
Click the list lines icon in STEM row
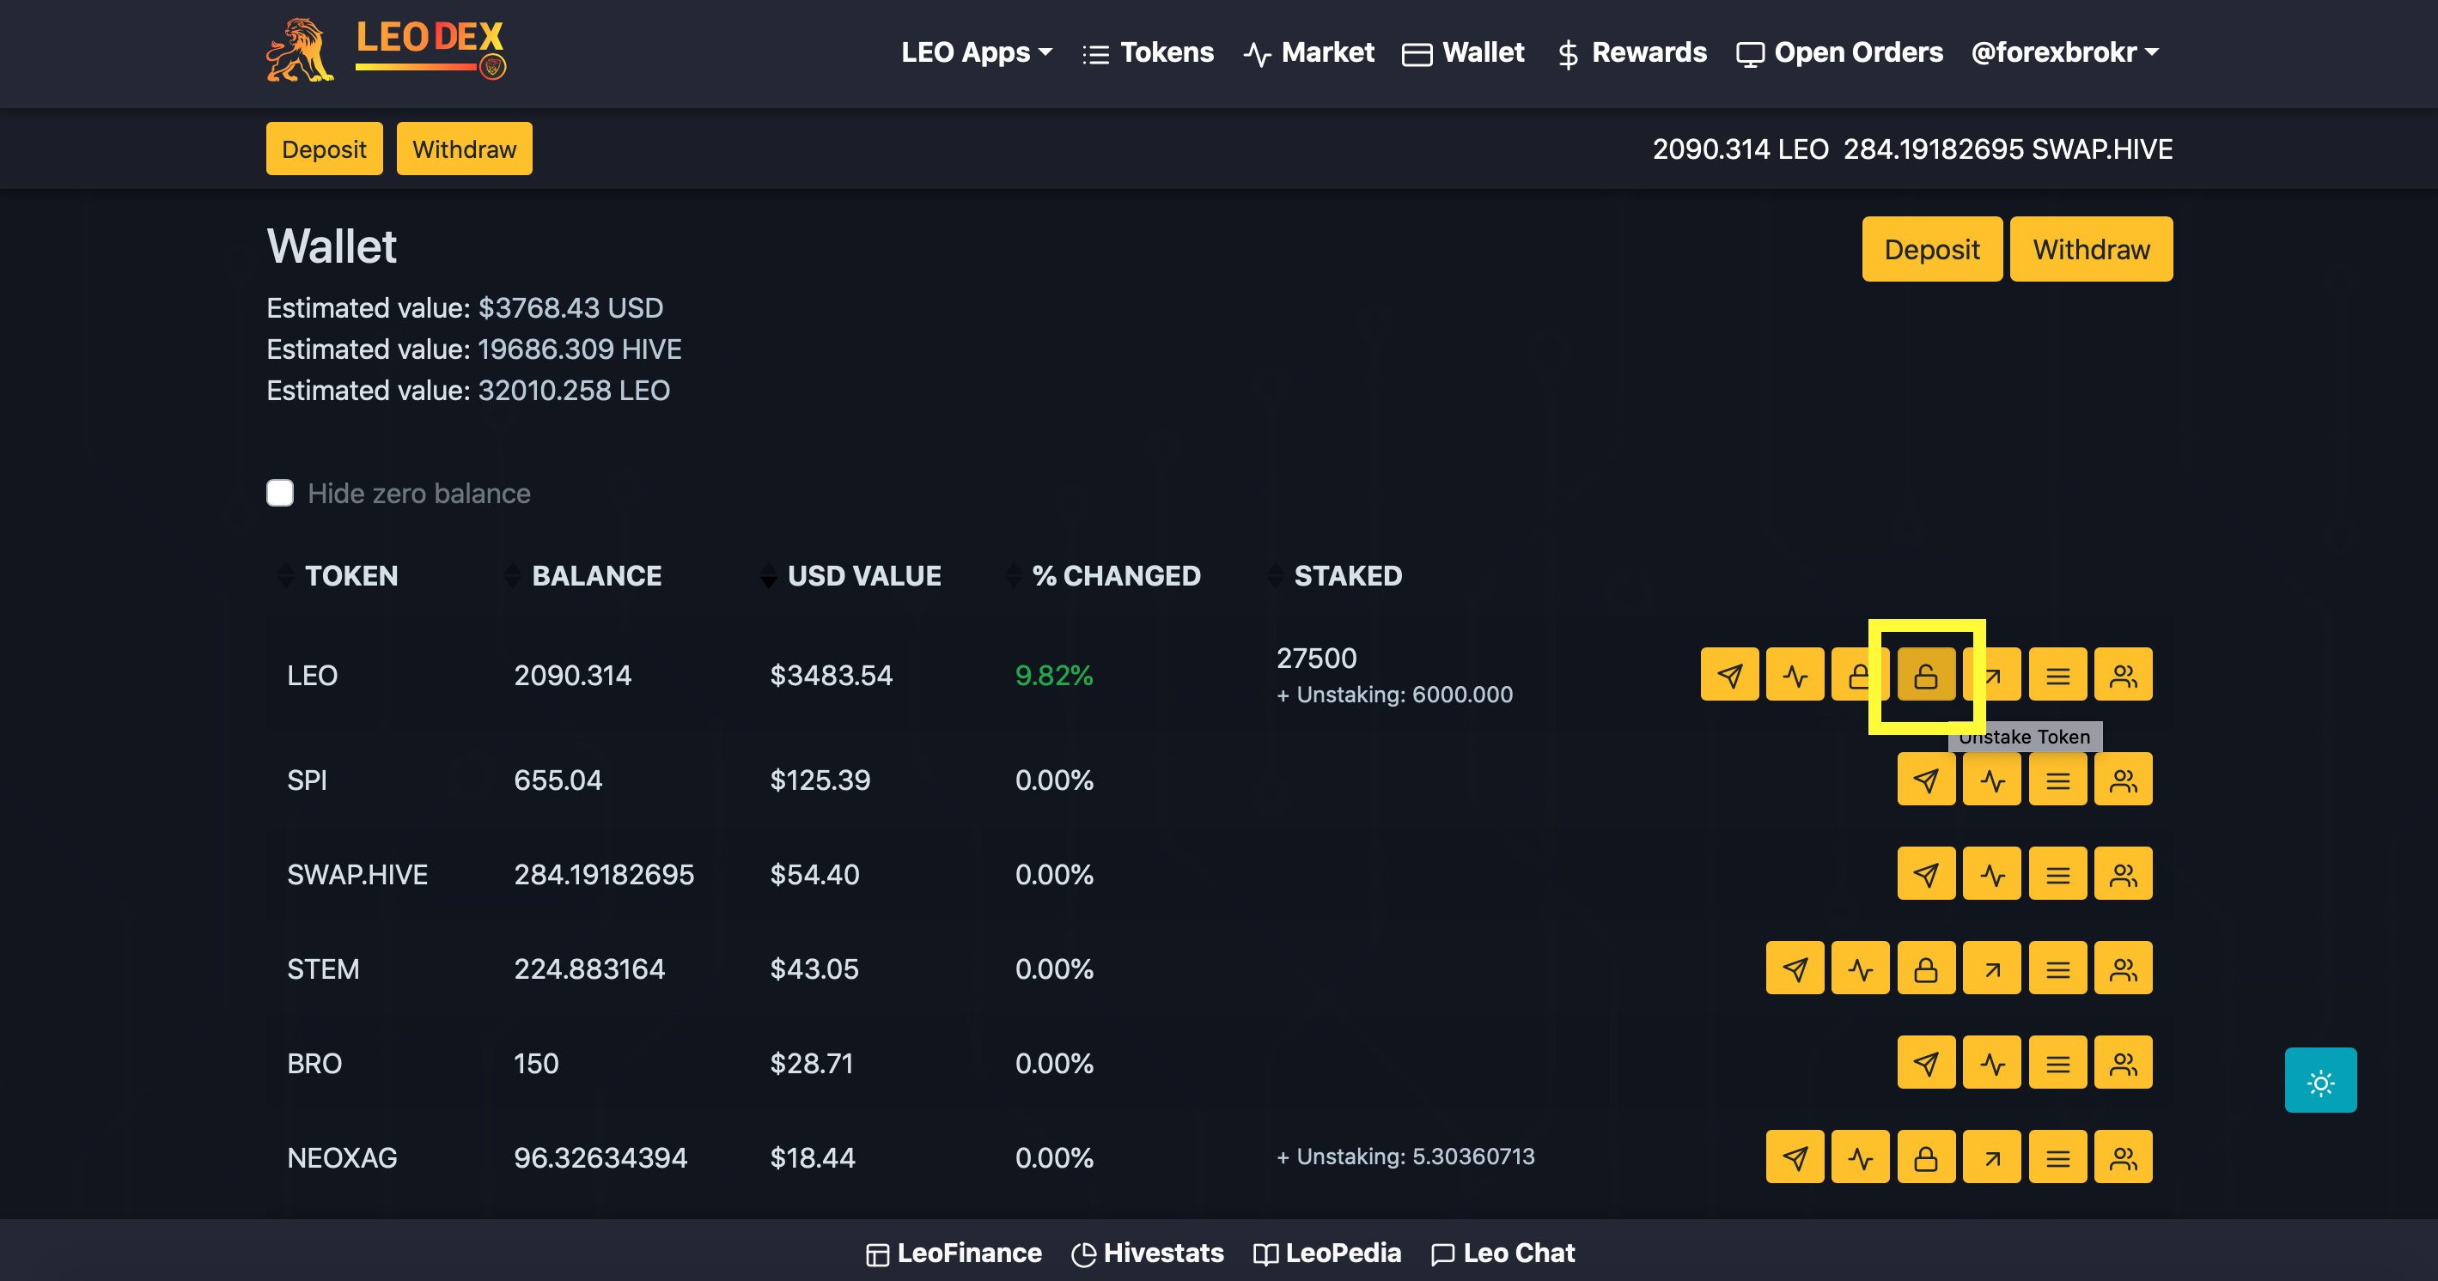pos(2057,968)
